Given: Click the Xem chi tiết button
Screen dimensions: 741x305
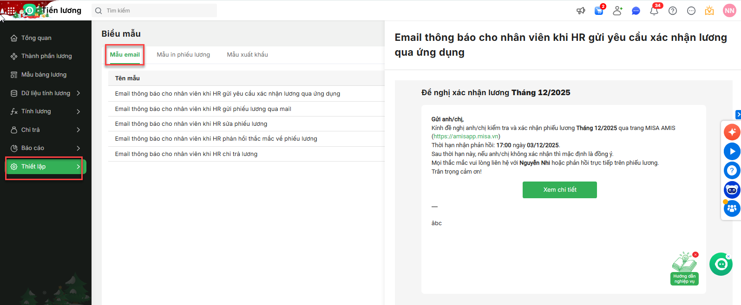Looking at the screenshot, I should click(559, 190).
